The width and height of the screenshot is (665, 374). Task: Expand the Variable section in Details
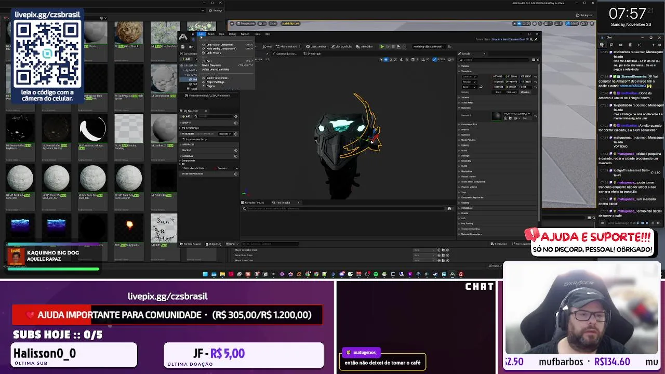(x=459, y=66)
